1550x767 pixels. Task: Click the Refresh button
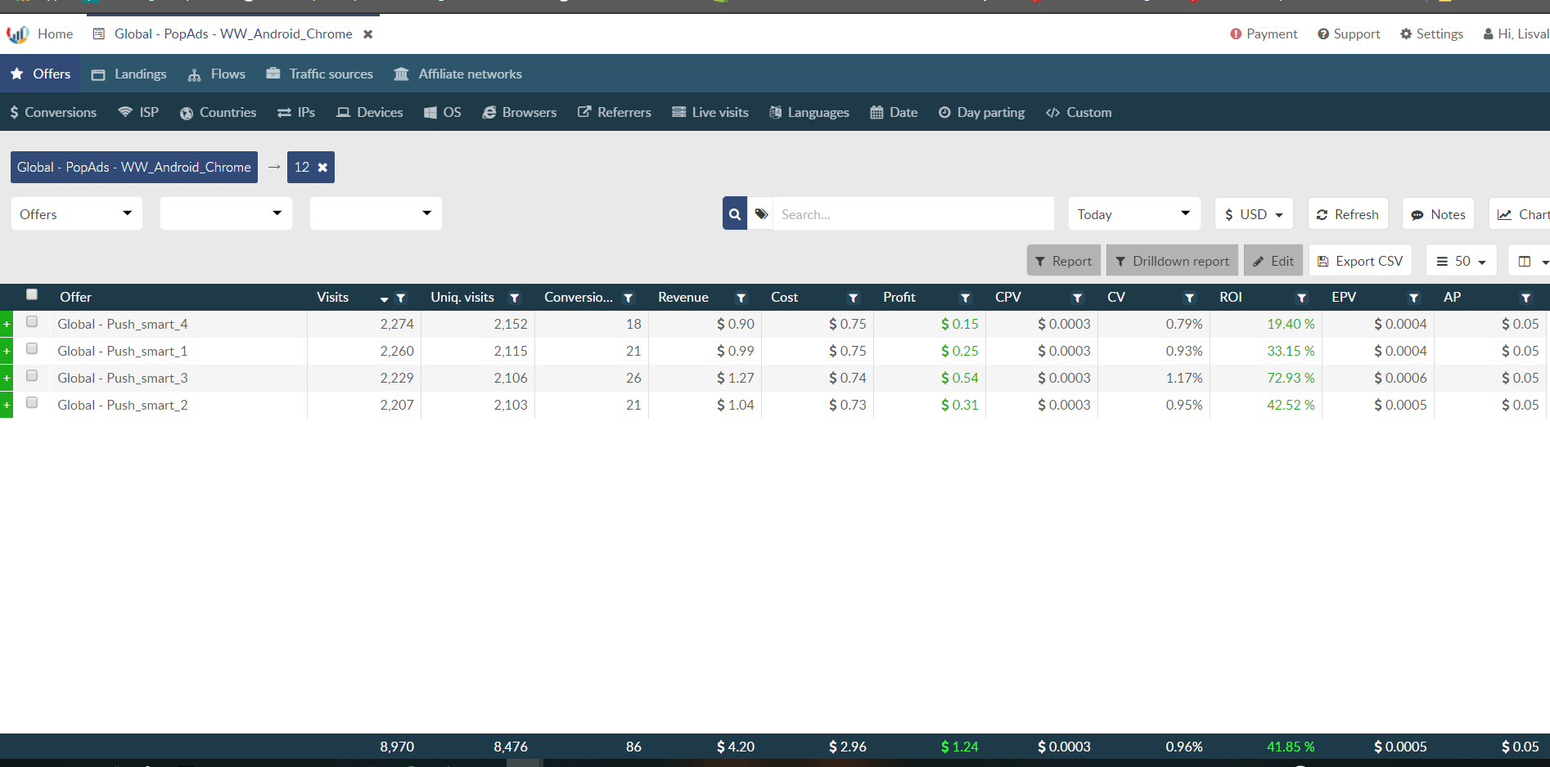pos(1348,214)
